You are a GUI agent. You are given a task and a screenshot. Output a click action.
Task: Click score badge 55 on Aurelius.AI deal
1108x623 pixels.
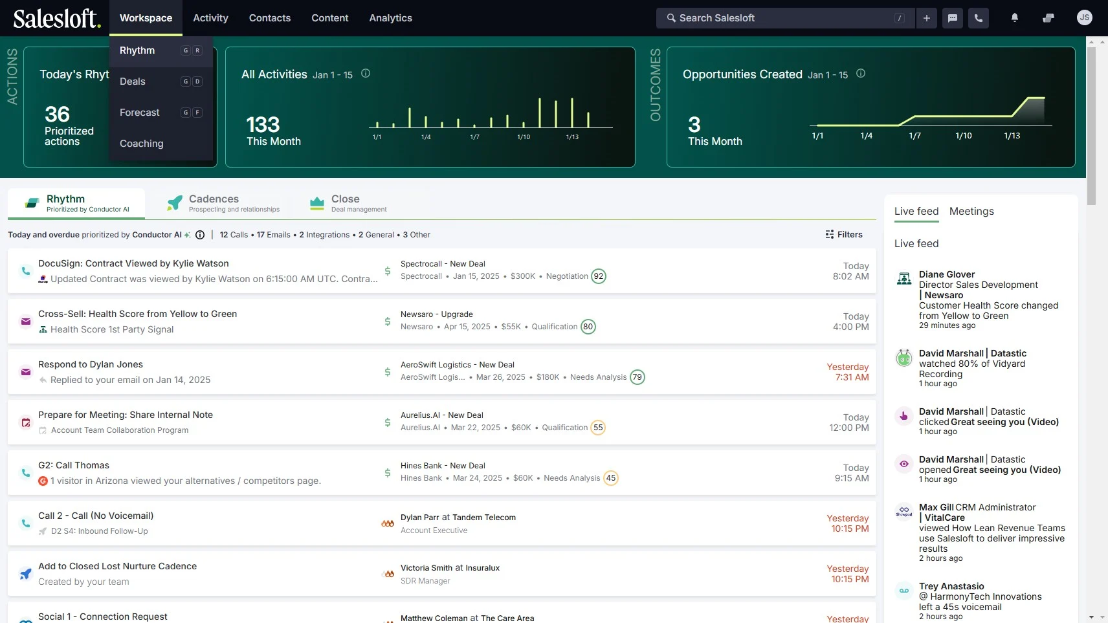click(598, 428)
